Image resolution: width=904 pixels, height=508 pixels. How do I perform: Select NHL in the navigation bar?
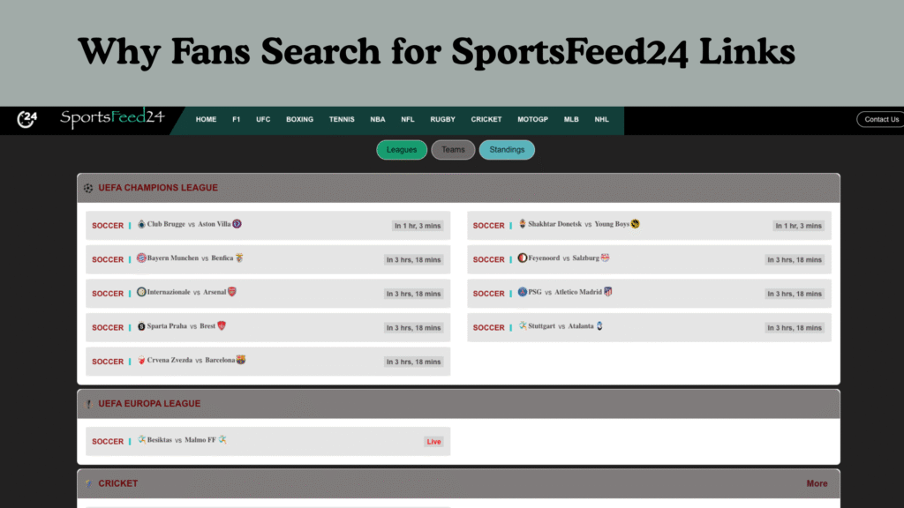(x=601, y=120)
